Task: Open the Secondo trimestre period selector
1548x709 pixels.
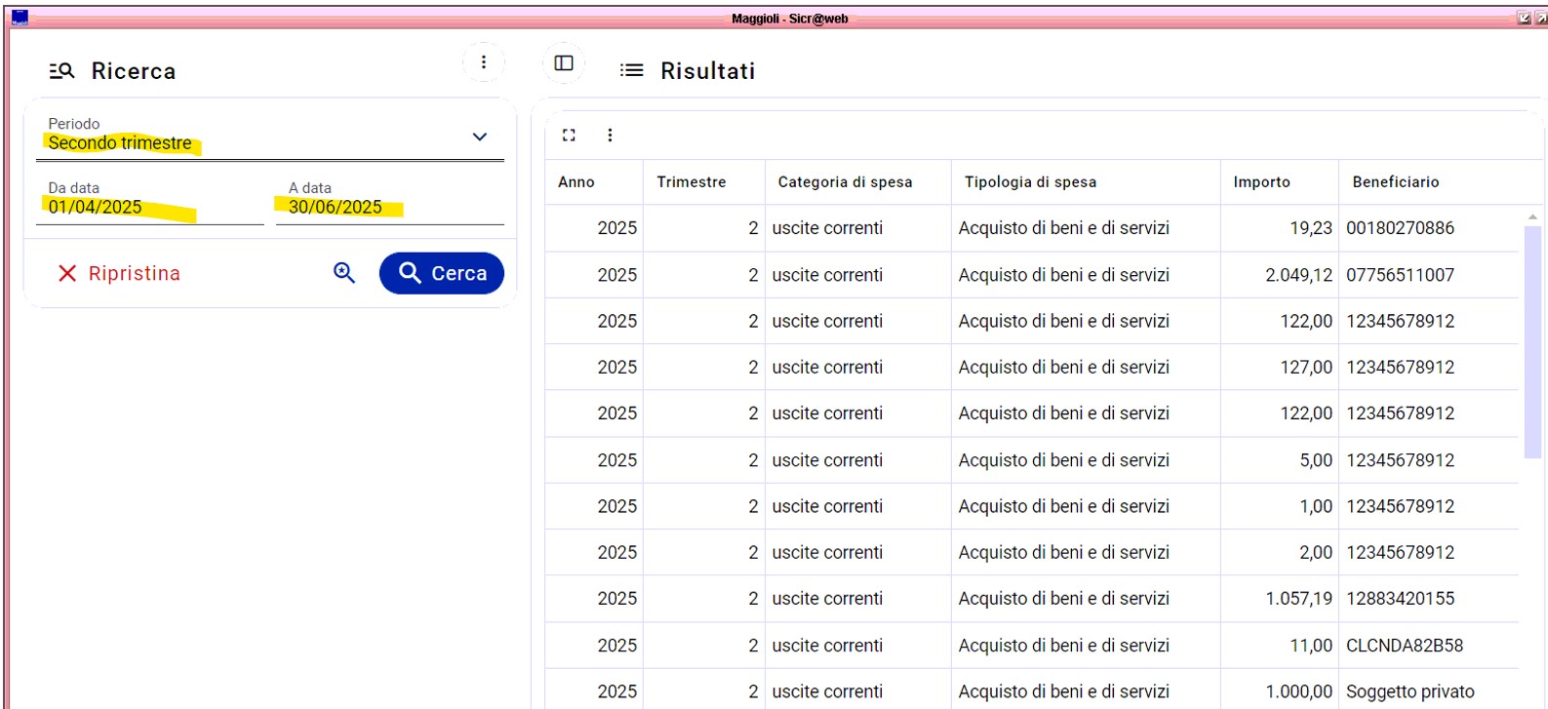Action: click(x=244, y=142)
